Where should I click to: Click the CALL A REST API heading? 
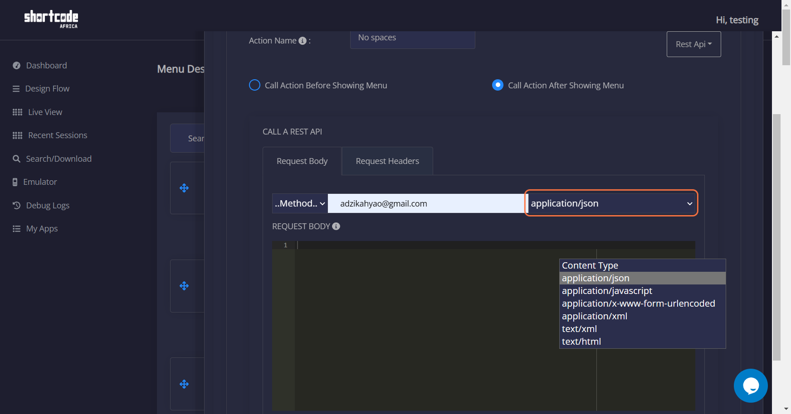(292, 132)
